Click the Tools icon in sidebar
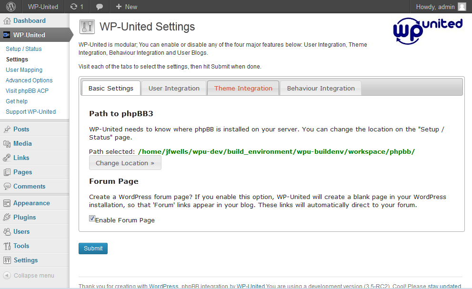This screenshot has height=289, width=472. (x=7, y=246)
